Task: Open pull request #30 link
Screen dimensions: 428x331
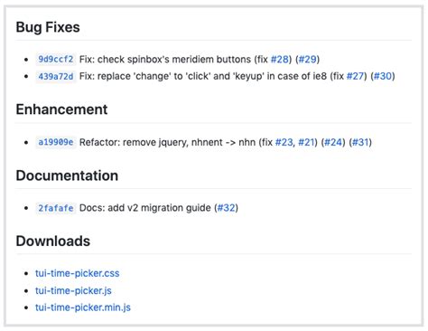Action: (383, 76)
